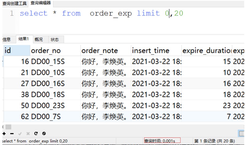The height and width of the screenshot is (145, 245).
Task: Open the 查询编辑器 tab
Action: click(x=41, y=3)
